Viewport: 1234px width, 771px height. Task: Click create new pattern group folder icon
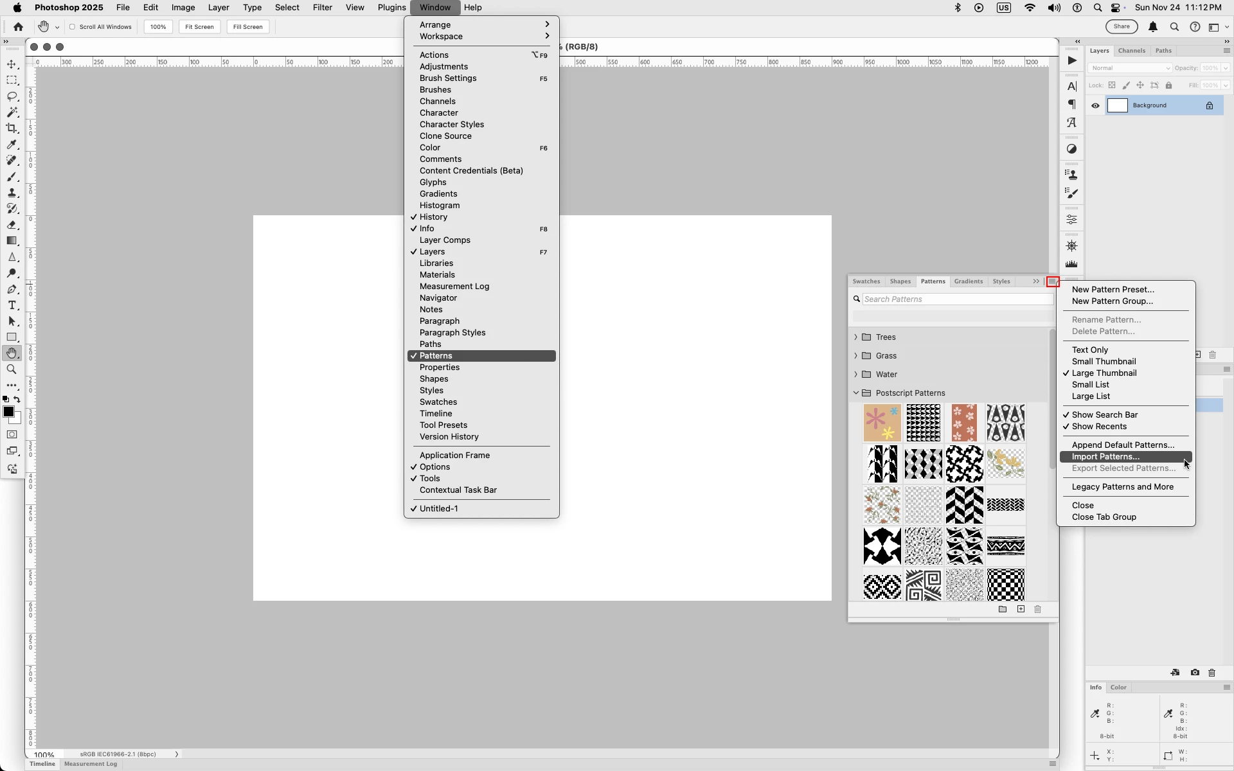tap(1003, 609)
